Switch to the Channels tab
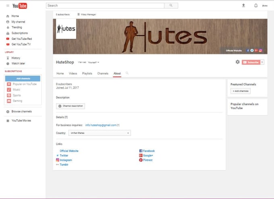Viewport: 274px width, 199px height. coord(103,74)
